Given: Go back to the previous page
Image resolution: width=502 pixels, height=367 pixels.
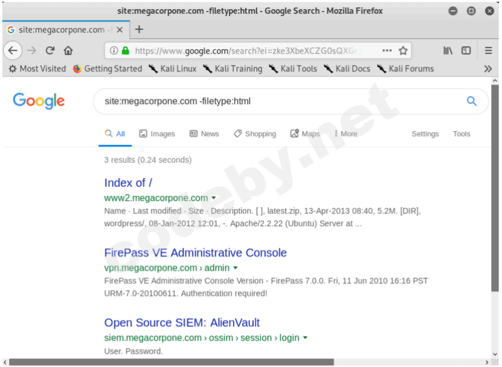Looking at the screenshot, I should pyautogui.click(x=13, y=51).
